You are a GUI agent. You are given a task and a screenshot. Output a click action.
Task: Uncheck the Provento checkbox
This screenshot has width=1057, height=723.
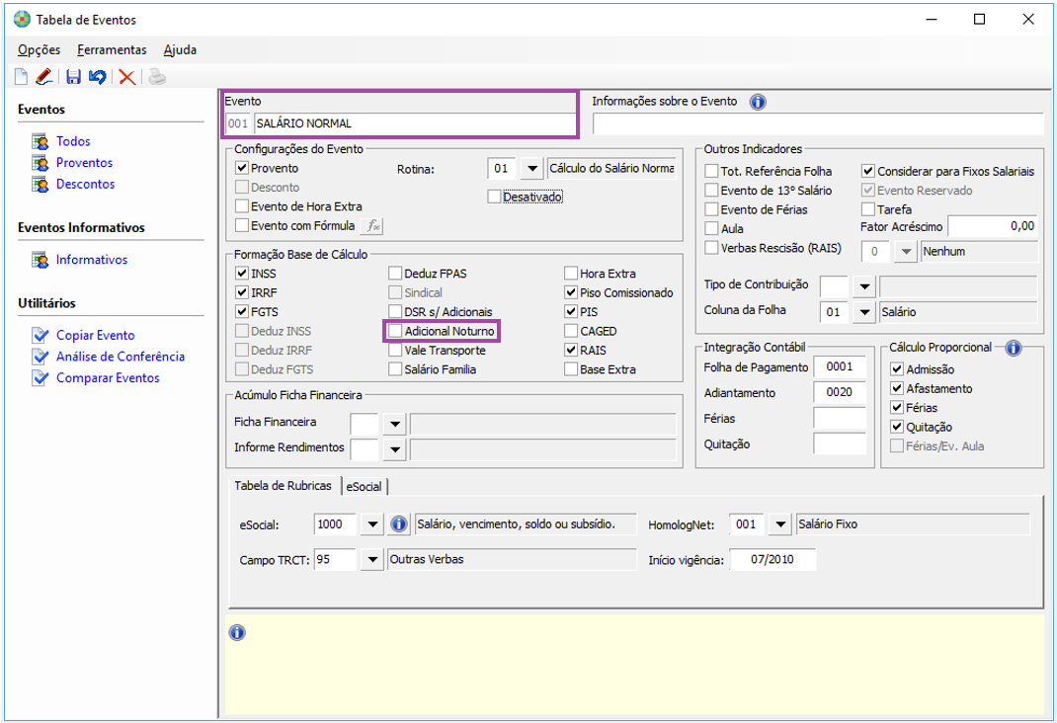[242, 168]
